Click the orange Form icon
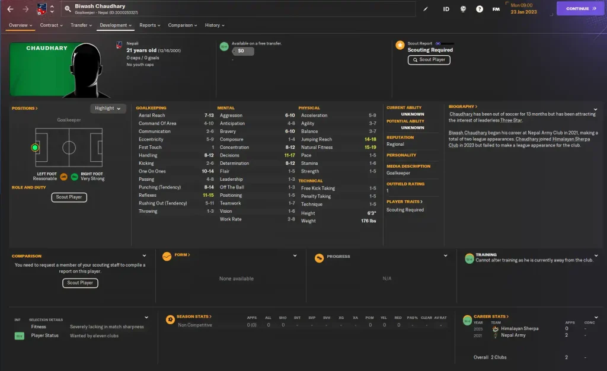Viewport: 607px width, 371px height. [x=167, y=257]
